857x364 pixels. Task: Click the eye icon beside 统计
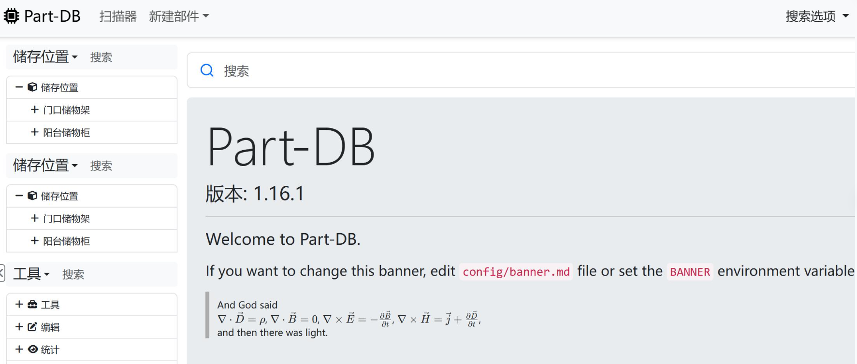33,349
